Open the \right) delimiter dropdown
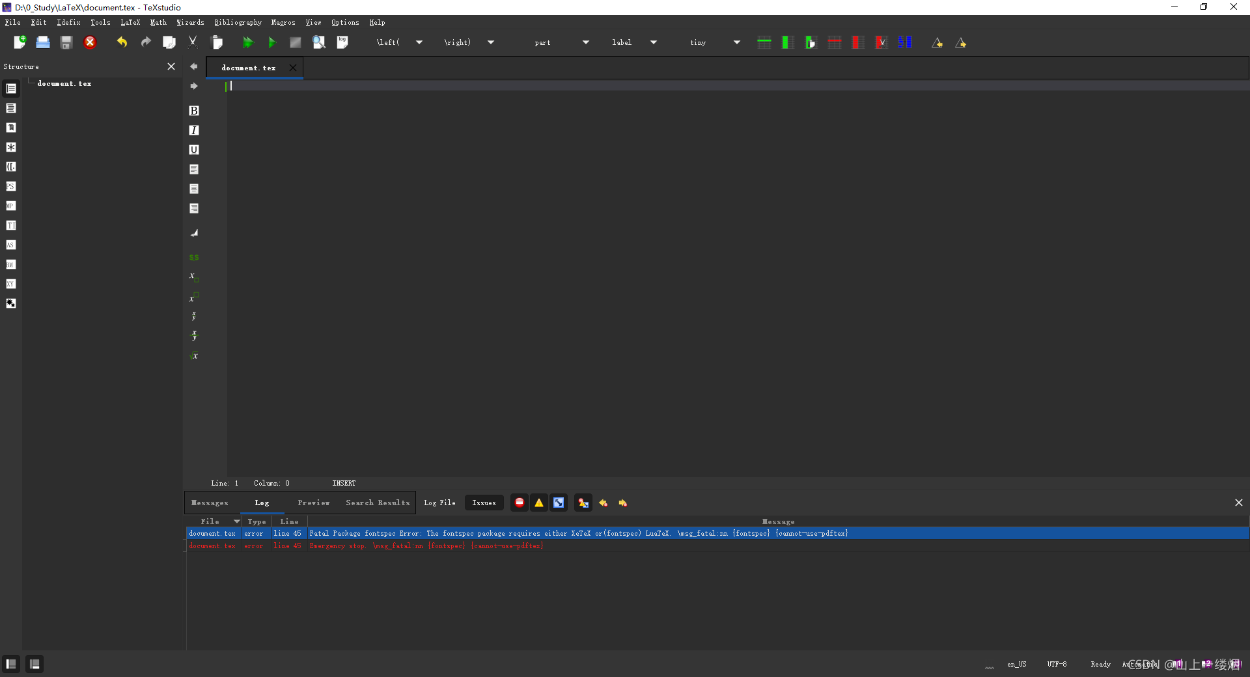This screenshot has width=1250, height=677. [491, 42]
